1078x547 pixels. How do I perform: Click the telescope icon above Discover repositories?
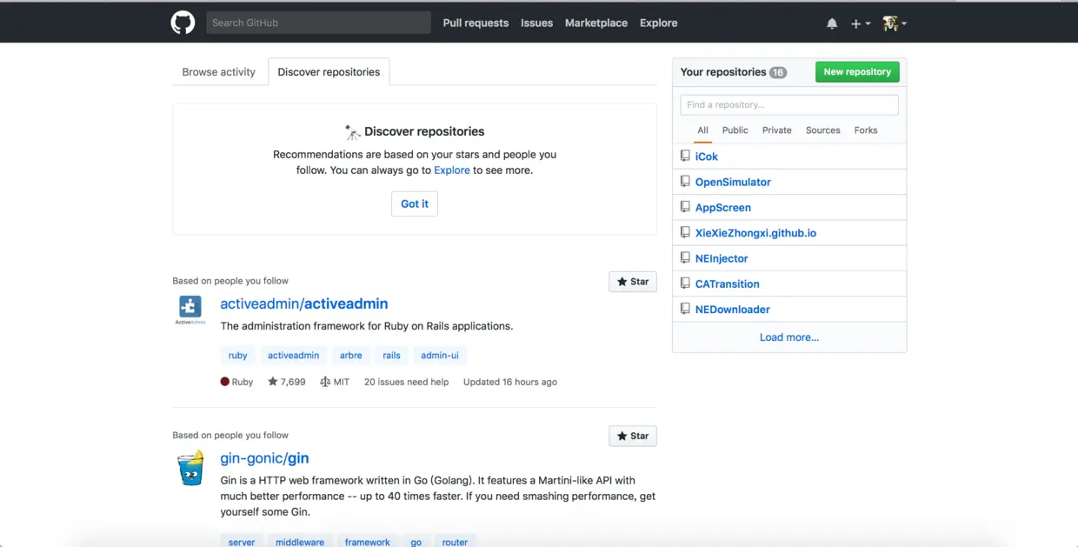click(353, 130)
